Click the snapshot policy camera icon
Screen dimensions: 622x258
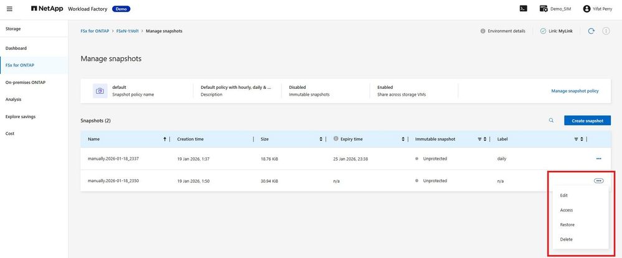[100, 91]
